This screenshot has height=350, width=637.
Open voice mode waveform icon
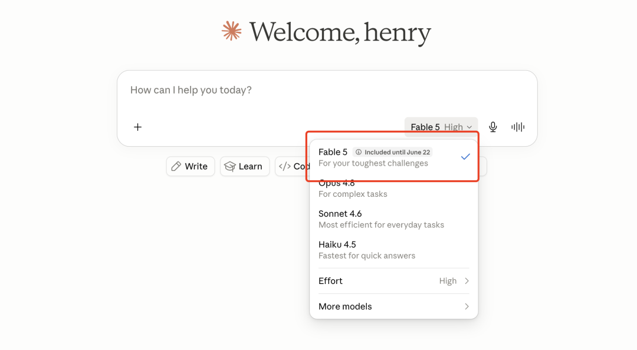[518, 127]
